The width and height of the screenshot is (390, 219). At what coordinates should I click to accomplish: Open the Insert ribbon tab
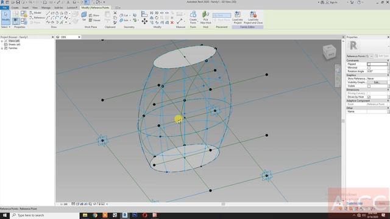(x=26, y=8)
